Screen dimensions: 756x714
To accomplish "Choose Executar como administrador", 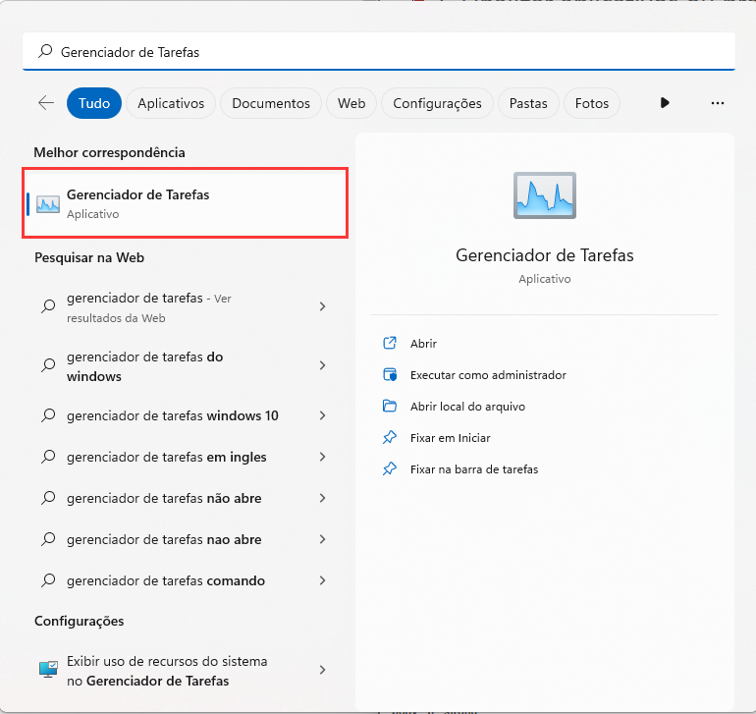I will pyautogui.click(x=488, y=375).
